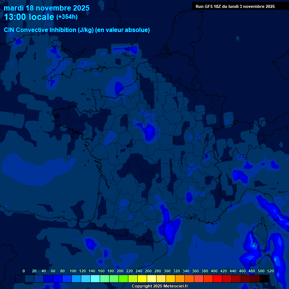Select the legend value label "300"

point(167,271)
